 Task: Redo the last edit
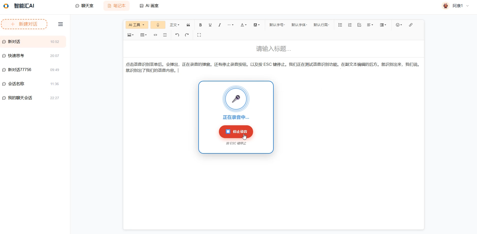[x=187, y=35]
